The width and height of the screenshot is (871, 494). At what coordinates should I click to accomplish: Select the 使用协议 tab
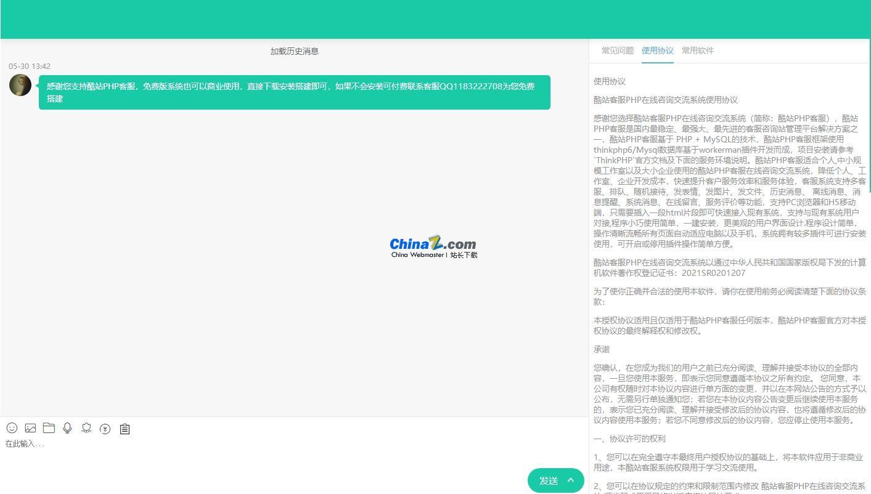pos(657,51)
